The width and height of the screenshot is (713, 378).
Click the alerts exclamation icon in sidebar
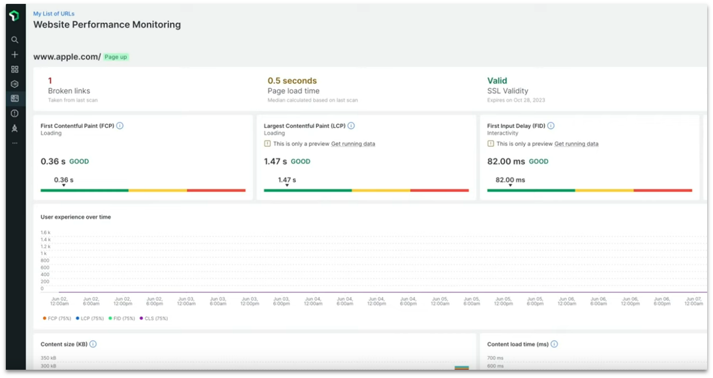(x=15, y=113)
